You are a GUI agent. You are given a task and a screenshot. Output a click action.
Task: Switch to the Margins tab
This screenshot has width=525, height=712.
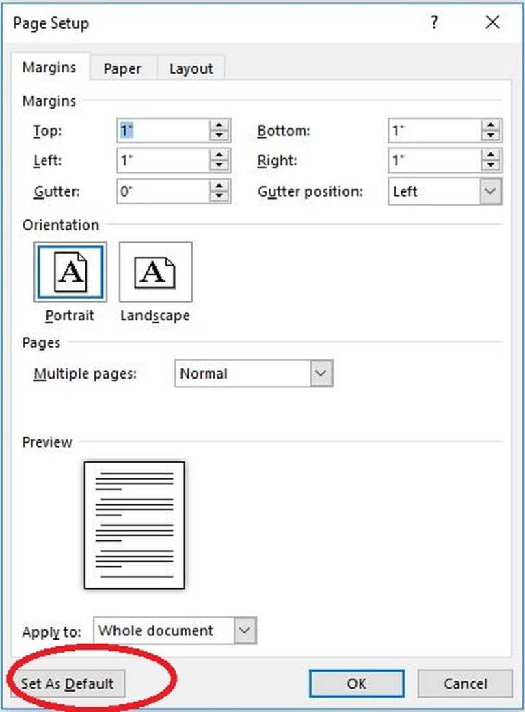[x=49, y=67]
